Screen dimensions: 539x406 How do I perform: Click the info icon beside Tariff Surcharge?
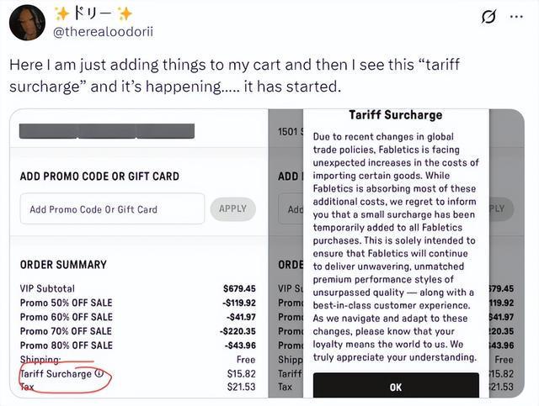coord(99,373)
